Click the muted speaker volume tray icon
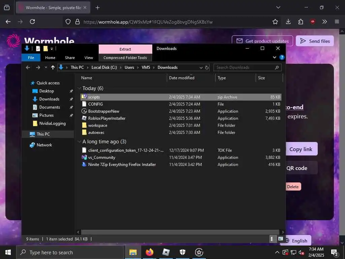345x259 pixels. [302, 252]
